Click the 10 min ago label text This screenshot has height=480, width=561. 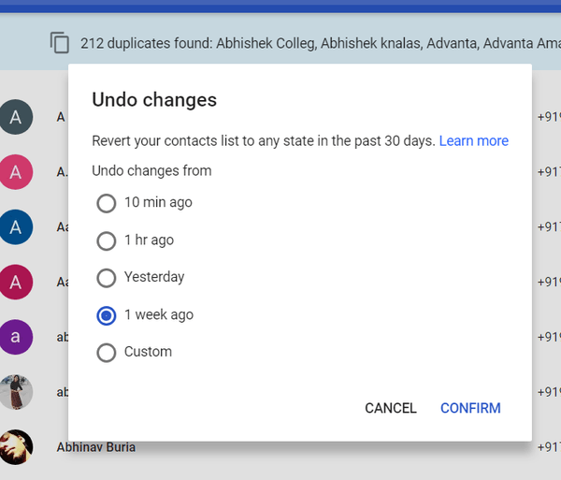158,202
